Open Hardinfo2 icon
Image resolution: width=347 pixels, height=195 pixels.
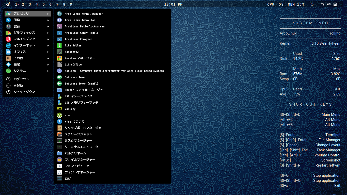(59, 52)
